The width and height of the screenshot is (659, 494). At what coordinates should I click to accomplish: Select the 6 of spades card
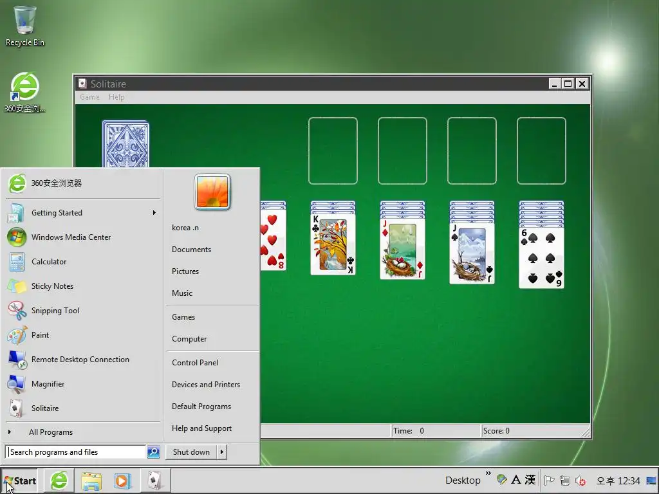coord(541,257)
